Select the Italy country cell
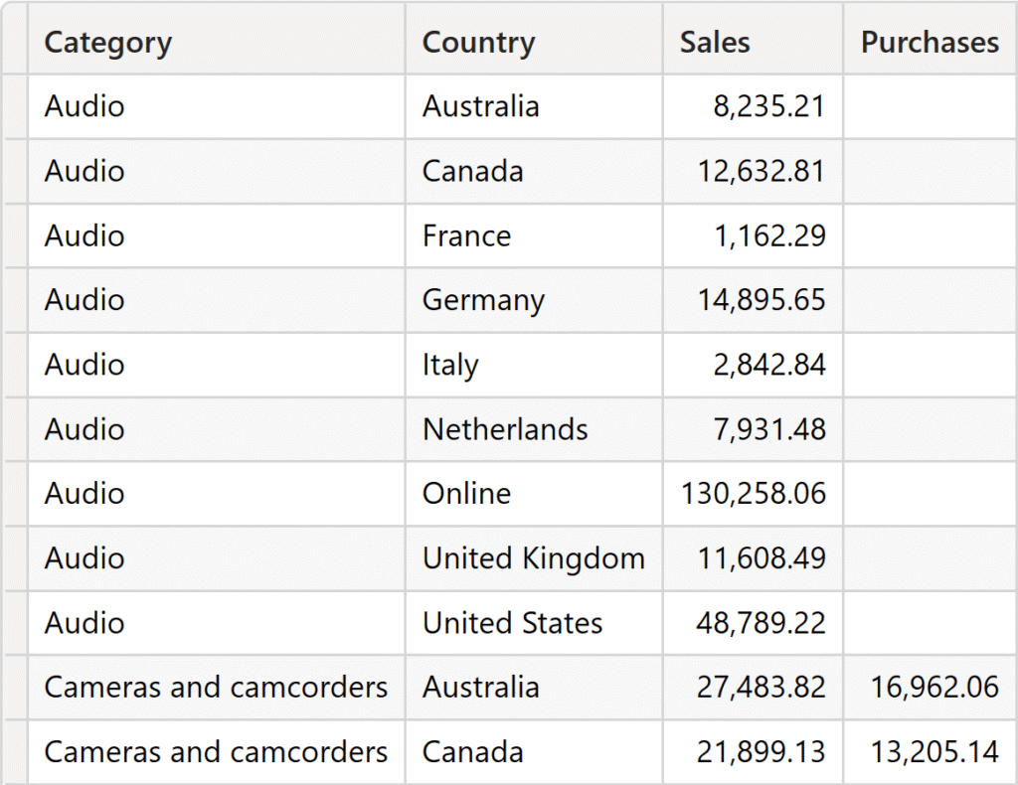The image size is (1018, 785). coord(450,365)
